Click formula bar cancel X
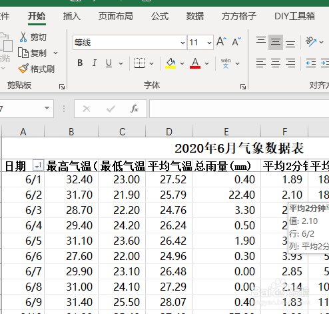This screenshot has width=329, height=314. pyautogui.click(x=87, y=109)
